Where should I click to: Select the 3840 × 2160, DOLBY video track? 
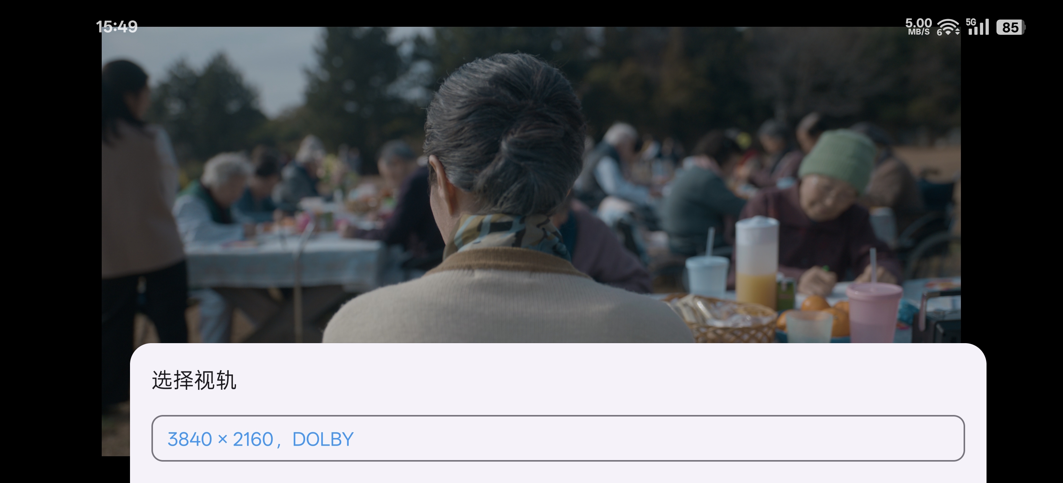coord(558,438)
